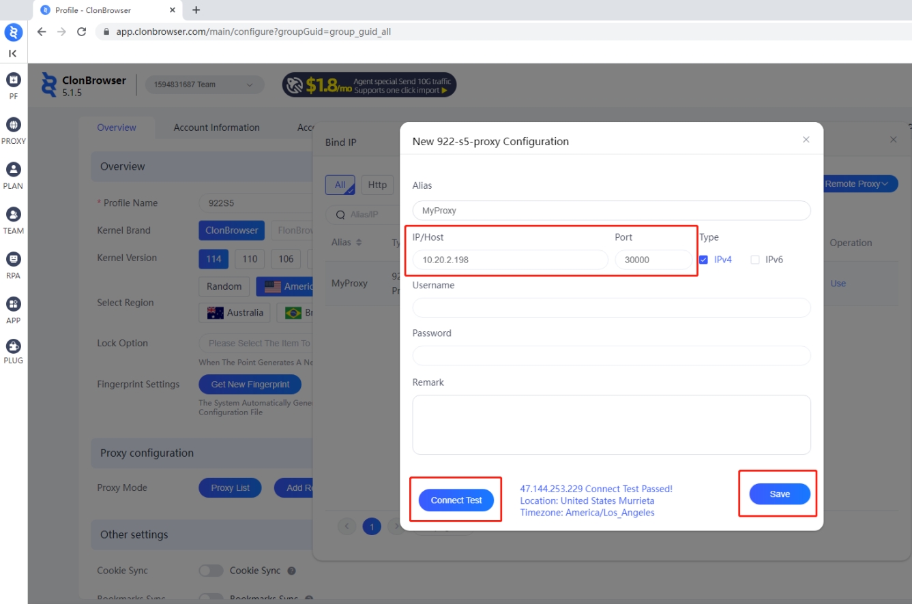The height and width of the screenshot is (604, 912).
Task: Open the PLUG plugins sidebar icon
Action: coord(13,347)
